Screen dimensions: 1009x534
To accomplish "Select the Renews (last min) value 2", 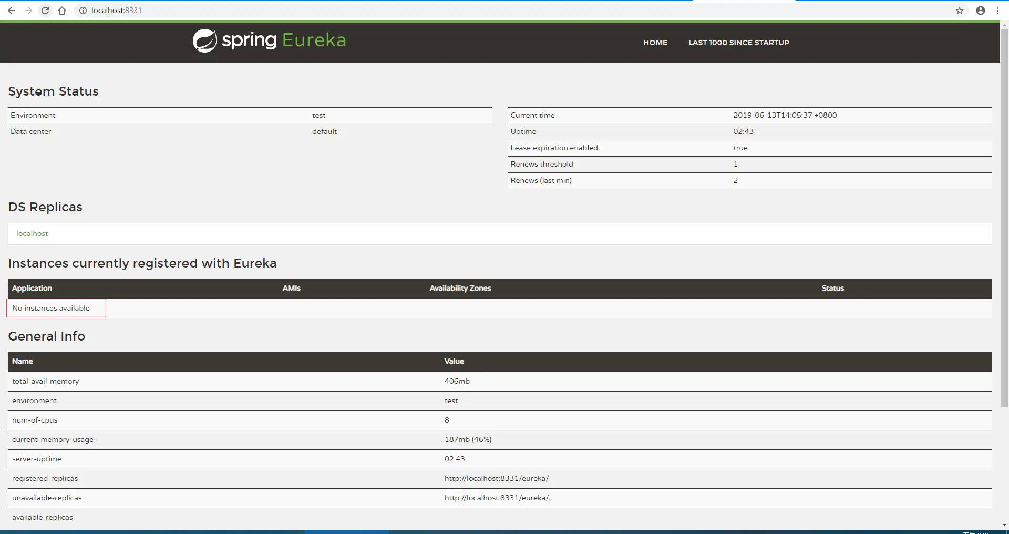I will click(736, 181).
